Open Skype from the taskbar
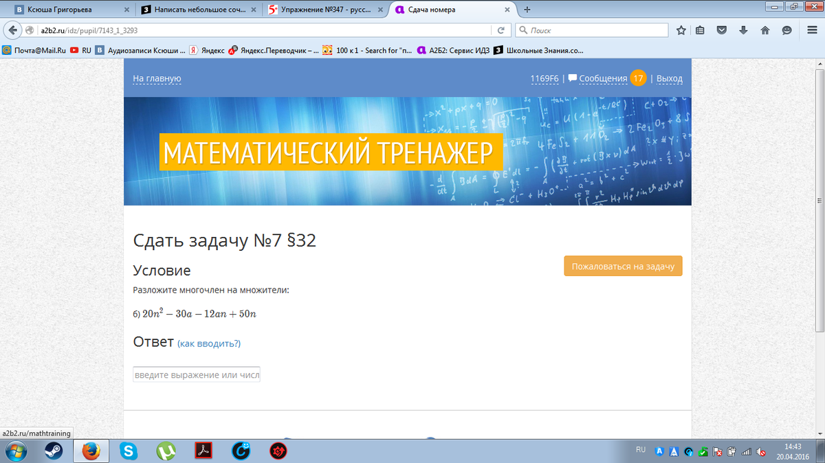This screenshot has width=825, height=463. pos(127,451)
